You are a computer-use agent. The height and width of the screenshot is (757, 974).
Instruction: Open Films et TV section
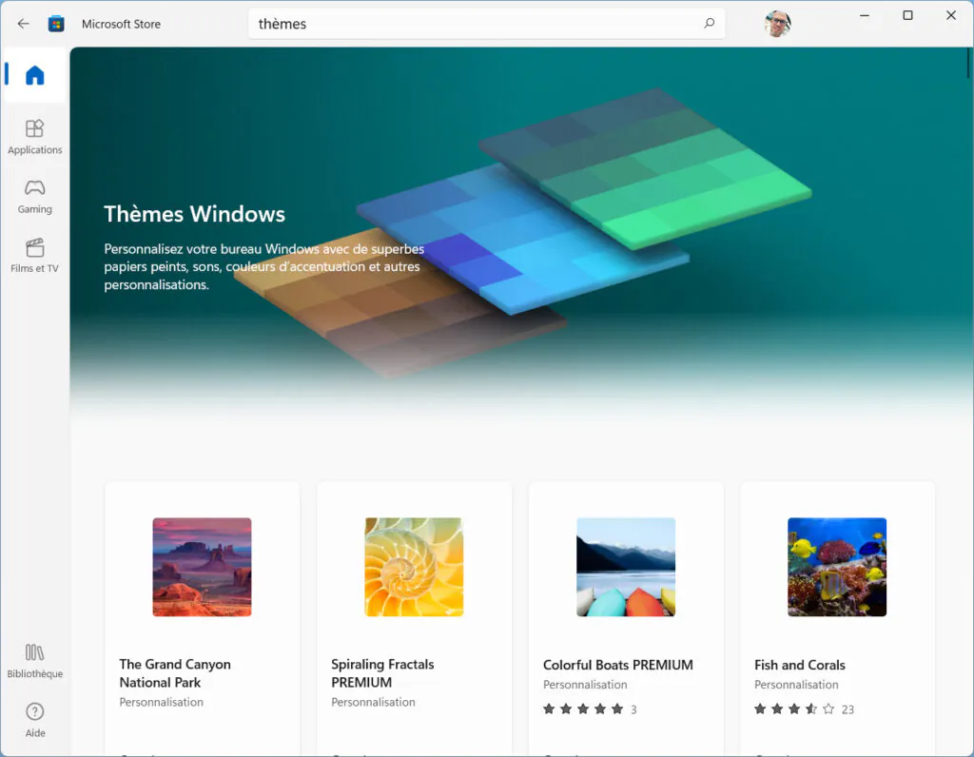point(35,255)
